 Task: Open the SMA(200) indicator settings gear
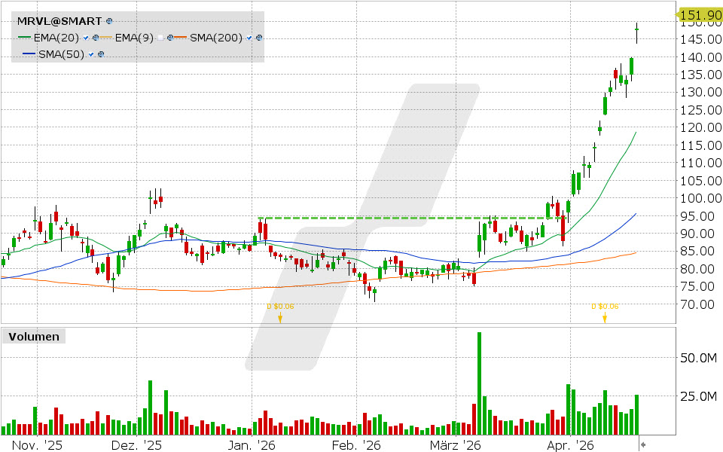(x=258, y=37)
